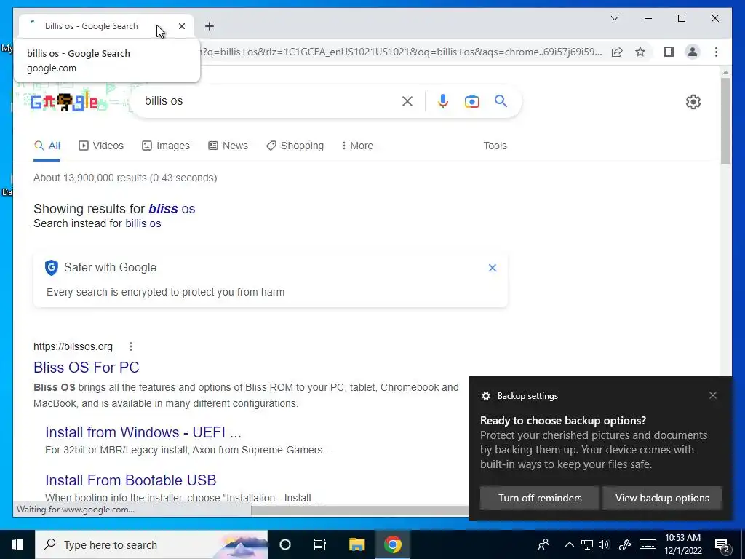Click Turn off reminders button

pyautogui.click(x=539, y=498)
